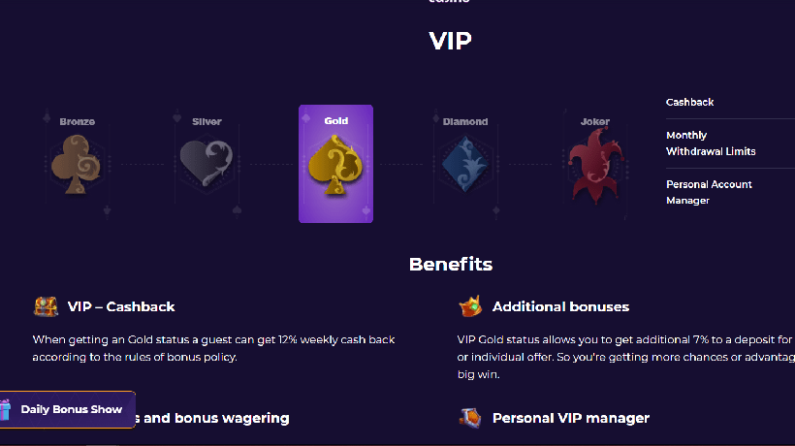The height and width of the screenshot is (446, 795).
Task: Select Cashback in the side list
Action: pos(689,102)
